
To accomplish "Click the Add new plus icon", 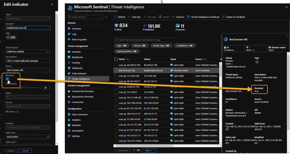I will coord(129,17).
